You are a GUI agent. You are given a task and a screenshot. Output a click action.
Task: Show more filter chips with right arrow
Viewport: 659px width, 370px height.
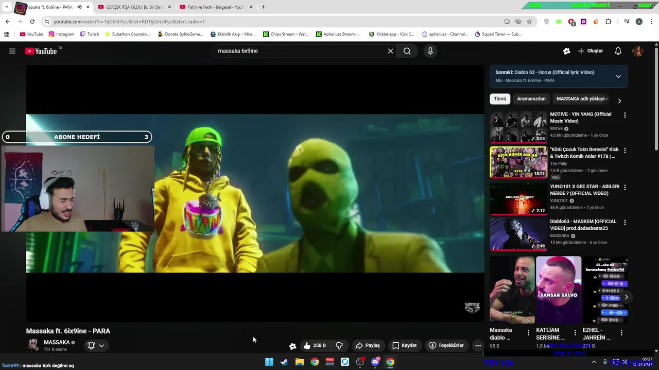619,101
